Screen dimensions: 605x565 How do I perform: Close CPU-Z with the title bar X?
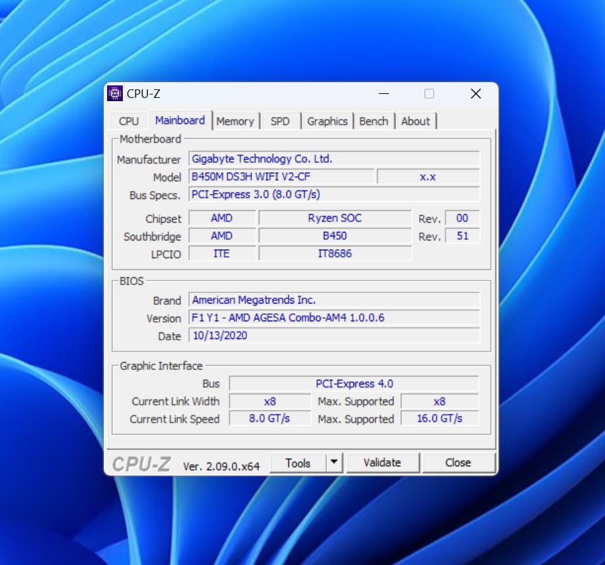click(x=476, y=93)
